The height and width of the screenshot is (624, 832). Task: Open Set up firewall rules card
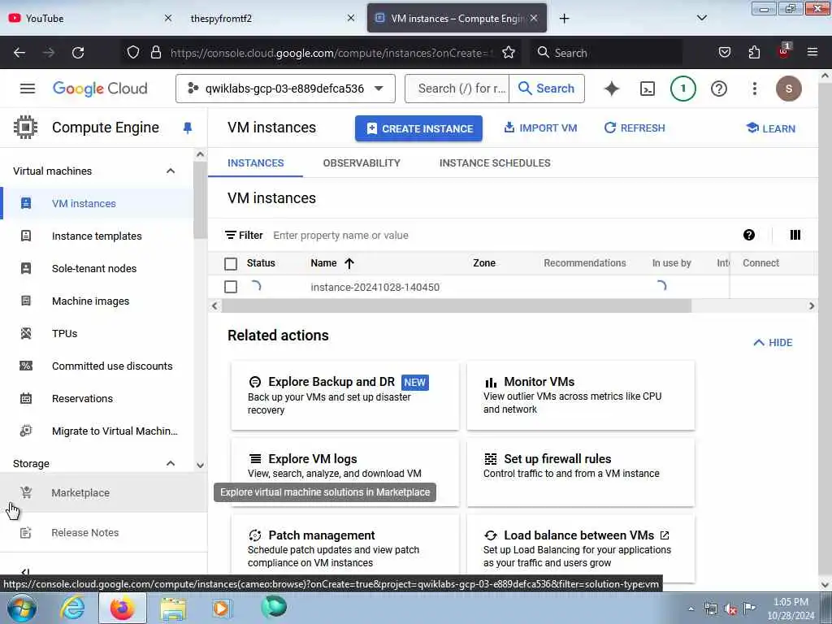580,472
